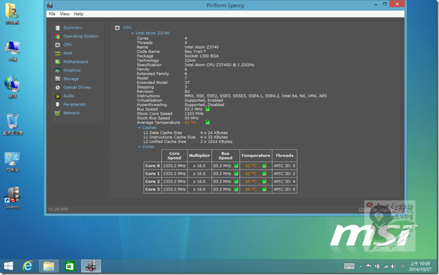Click the Instructions value MMX, SSE list

point(256,96)
